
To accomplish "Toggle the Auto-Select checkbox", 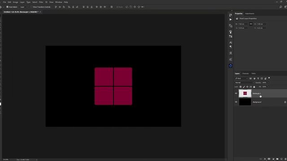I will 7,7.
